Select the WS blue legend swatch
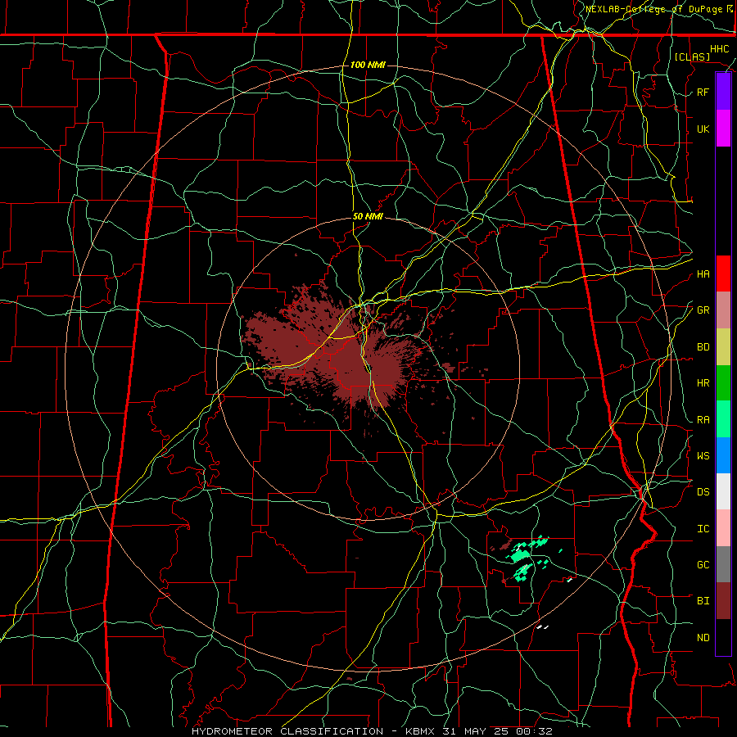This screenshot has width=737, height=737. [723, 455]
